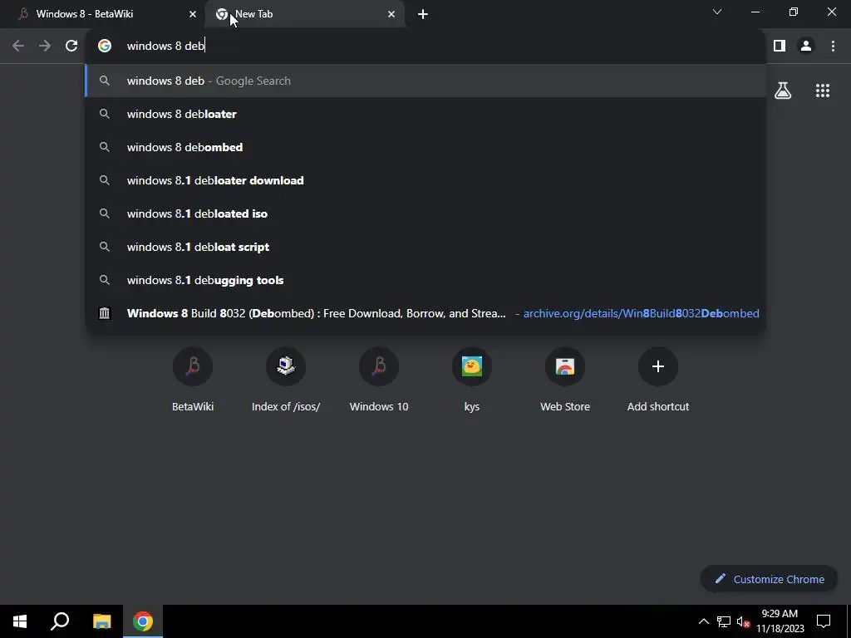The width and height of the screenshot is (851, 638).
Task: Open the notification action center
Action: coord(824,621)
